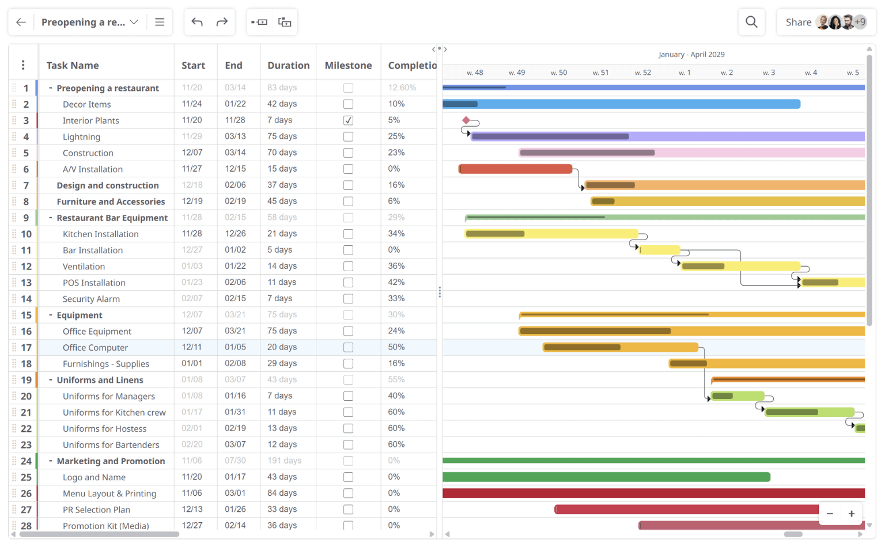
Task: Open search with the magnifier icon
Action: (751, 21)
